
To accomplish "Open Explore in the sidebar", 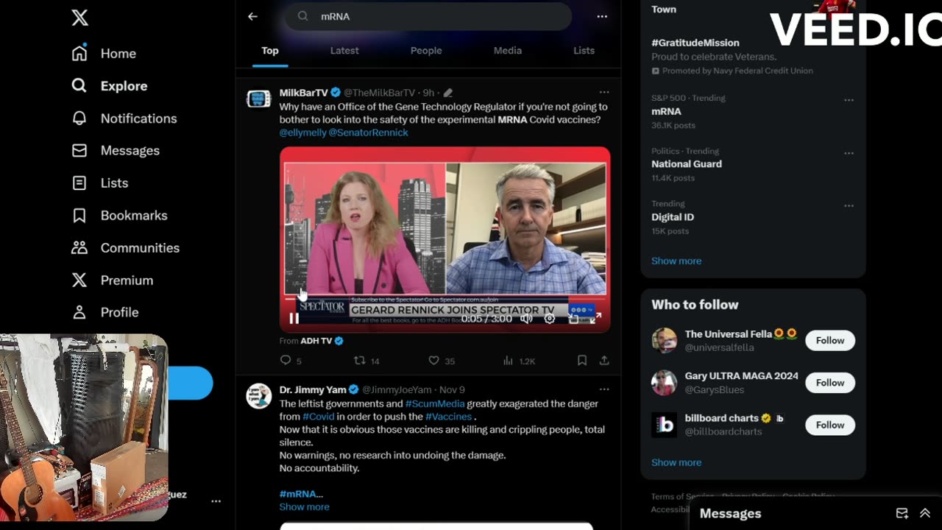I will (109, 85).
